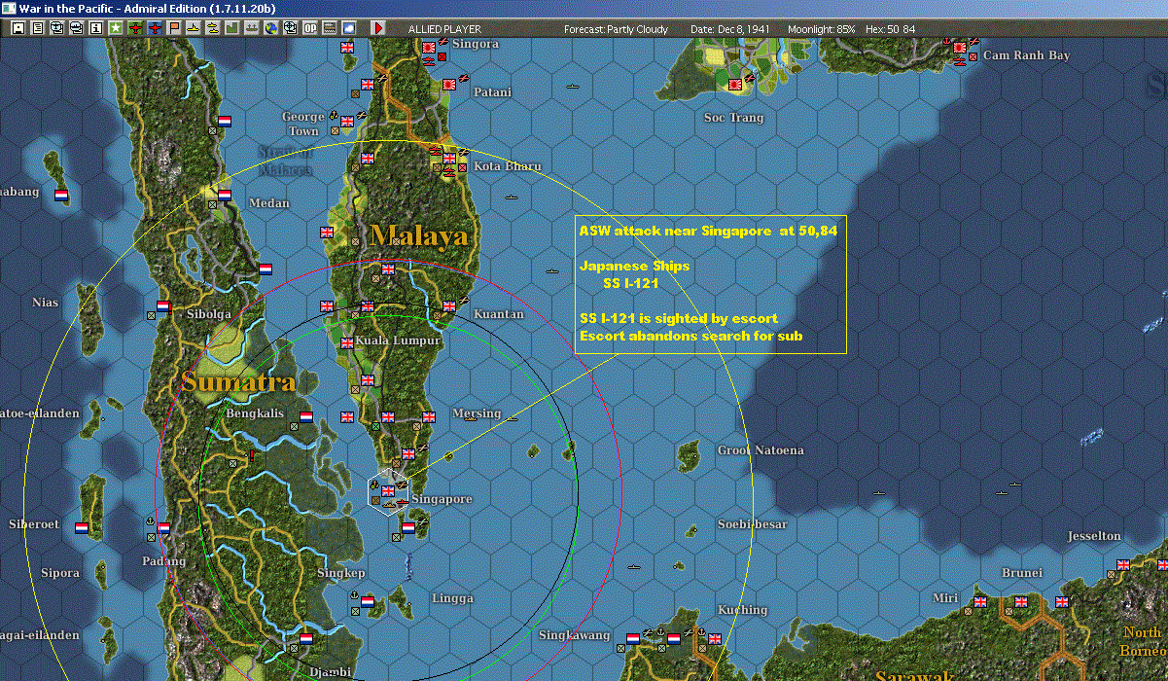Click the Moonlight: 85% status text

coord(822,29)
